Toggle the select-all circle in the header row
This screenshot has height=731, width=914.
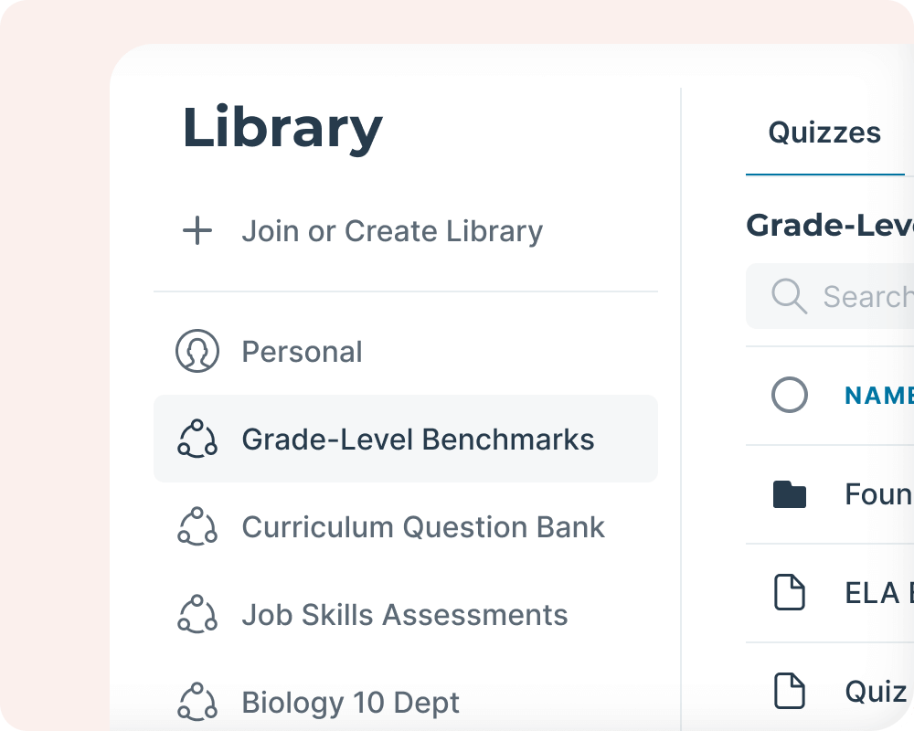click(790, 396)
